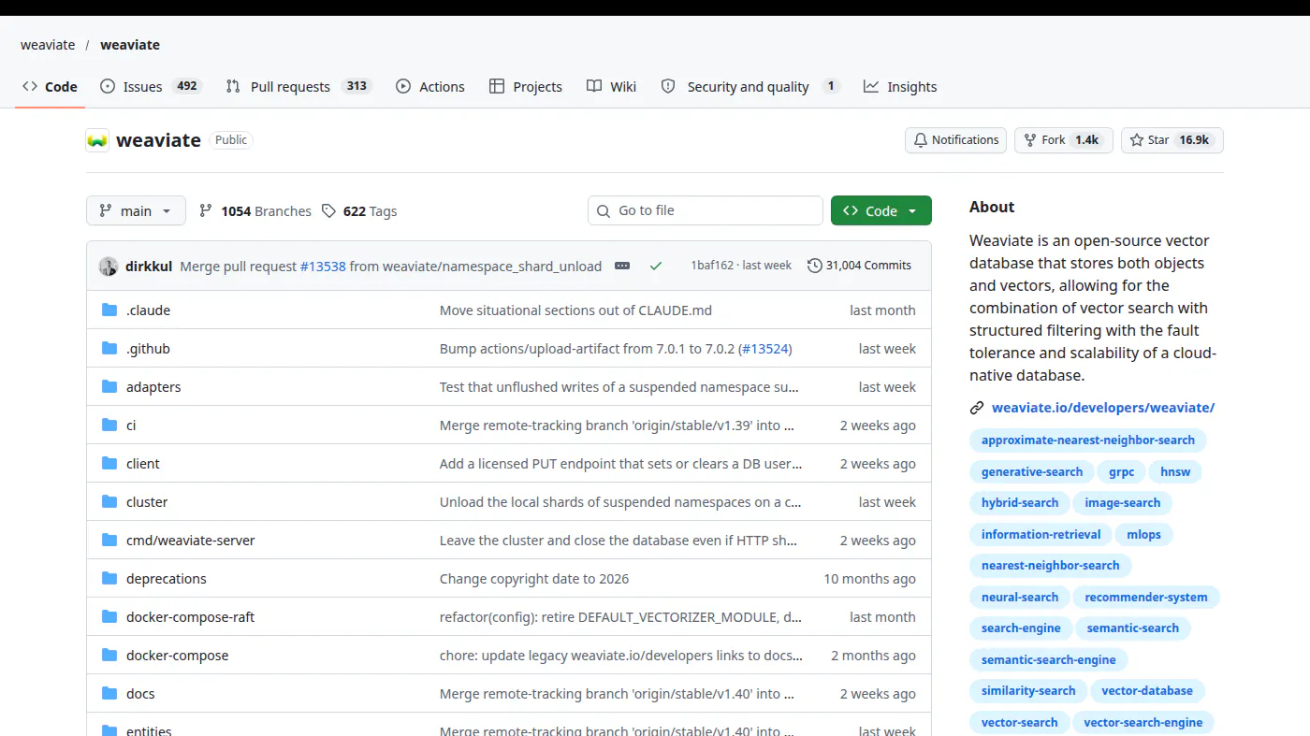Fork the weaviate repository
Viewport: 1310px width, 736px height.
tap(1063, 140)
